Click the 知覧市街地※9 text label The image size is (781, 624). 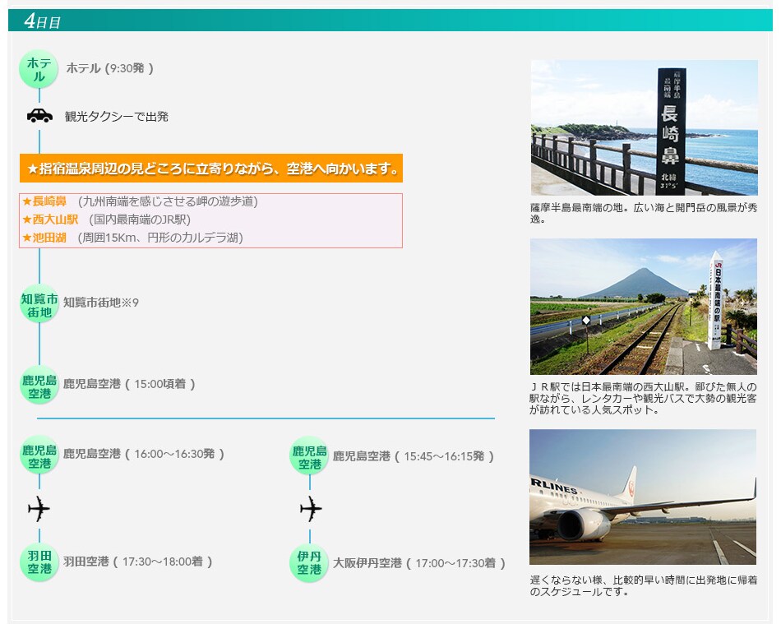pyautogui.click(x=101, y=303)
